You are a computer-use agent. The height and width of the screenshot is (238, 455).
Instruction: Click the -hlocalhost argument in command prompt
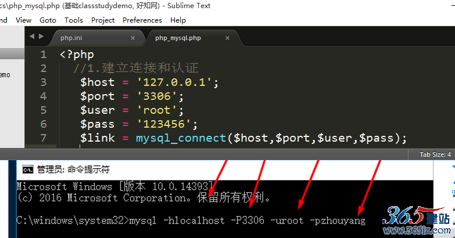click(194, 221)
